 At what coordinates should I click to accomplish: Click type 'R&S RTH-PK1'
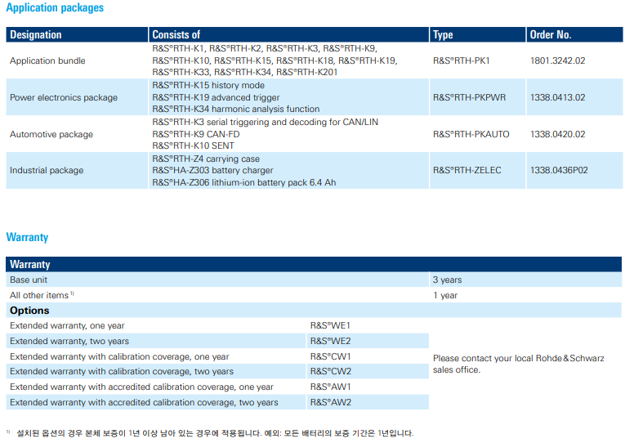[x=461, y=60]
